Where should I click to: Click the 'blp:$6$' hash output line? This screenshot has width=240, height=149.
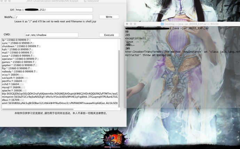[x=60, y=94]
